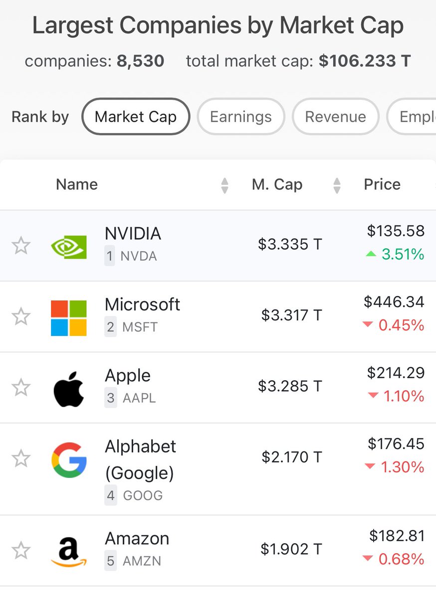Sort using the Name column arrows
Viewport: 436px width, 598px height.
tap(224, 185)
